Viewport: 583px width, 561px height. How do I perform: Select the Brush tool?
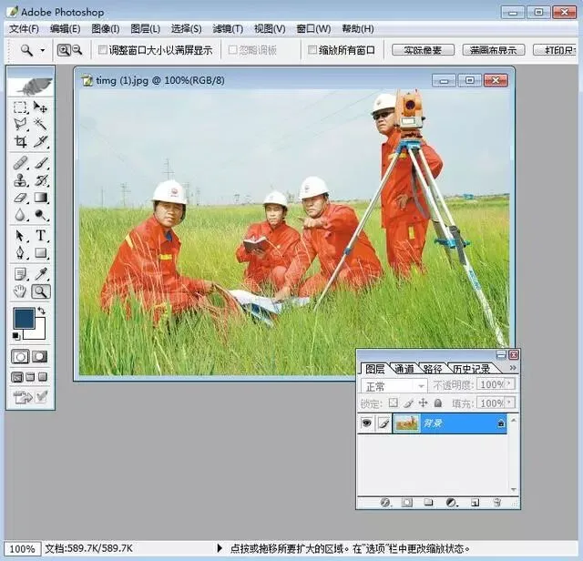(x=40, y=163)
